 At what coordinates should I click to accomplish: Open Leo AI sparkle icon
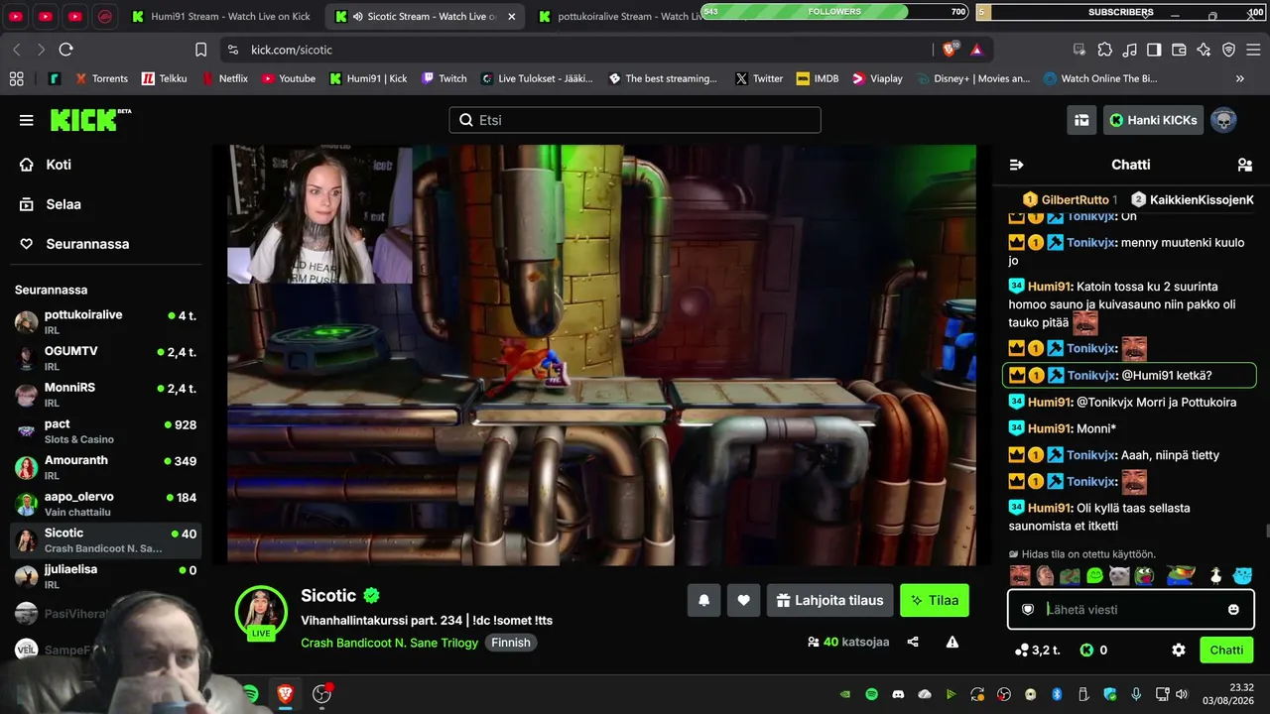pos(1204,50)
